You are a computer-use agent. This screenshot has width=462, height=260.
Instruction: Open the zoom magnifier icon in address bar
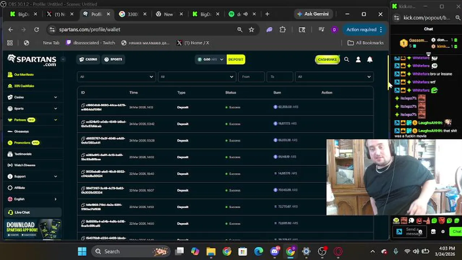pyautogui.click(x=240, y=30)
